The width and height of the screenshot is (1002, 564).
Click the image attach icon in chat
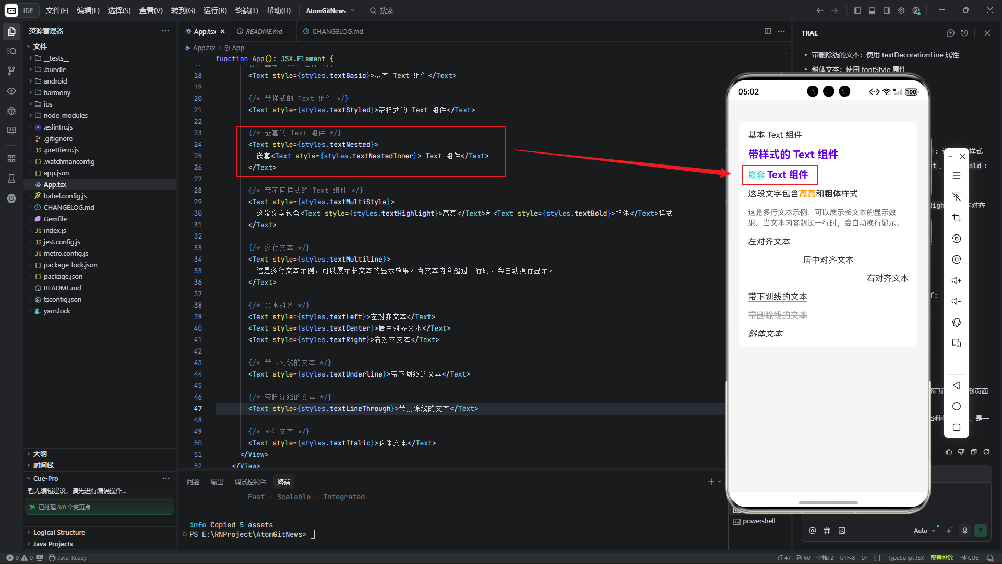tap(842, 531)
